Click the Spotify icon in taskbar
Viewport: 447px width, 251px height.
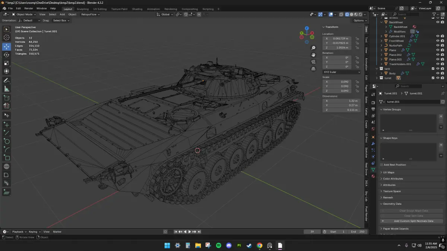pyautogui.click(x=219, y=245)
